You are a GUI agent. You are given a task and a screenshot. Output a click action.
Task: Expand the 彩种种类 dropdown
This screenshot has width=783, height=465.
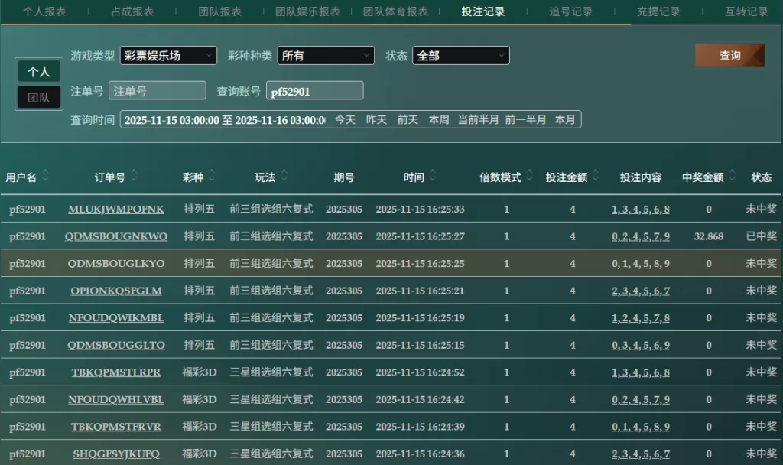click(x=326, y=56)
